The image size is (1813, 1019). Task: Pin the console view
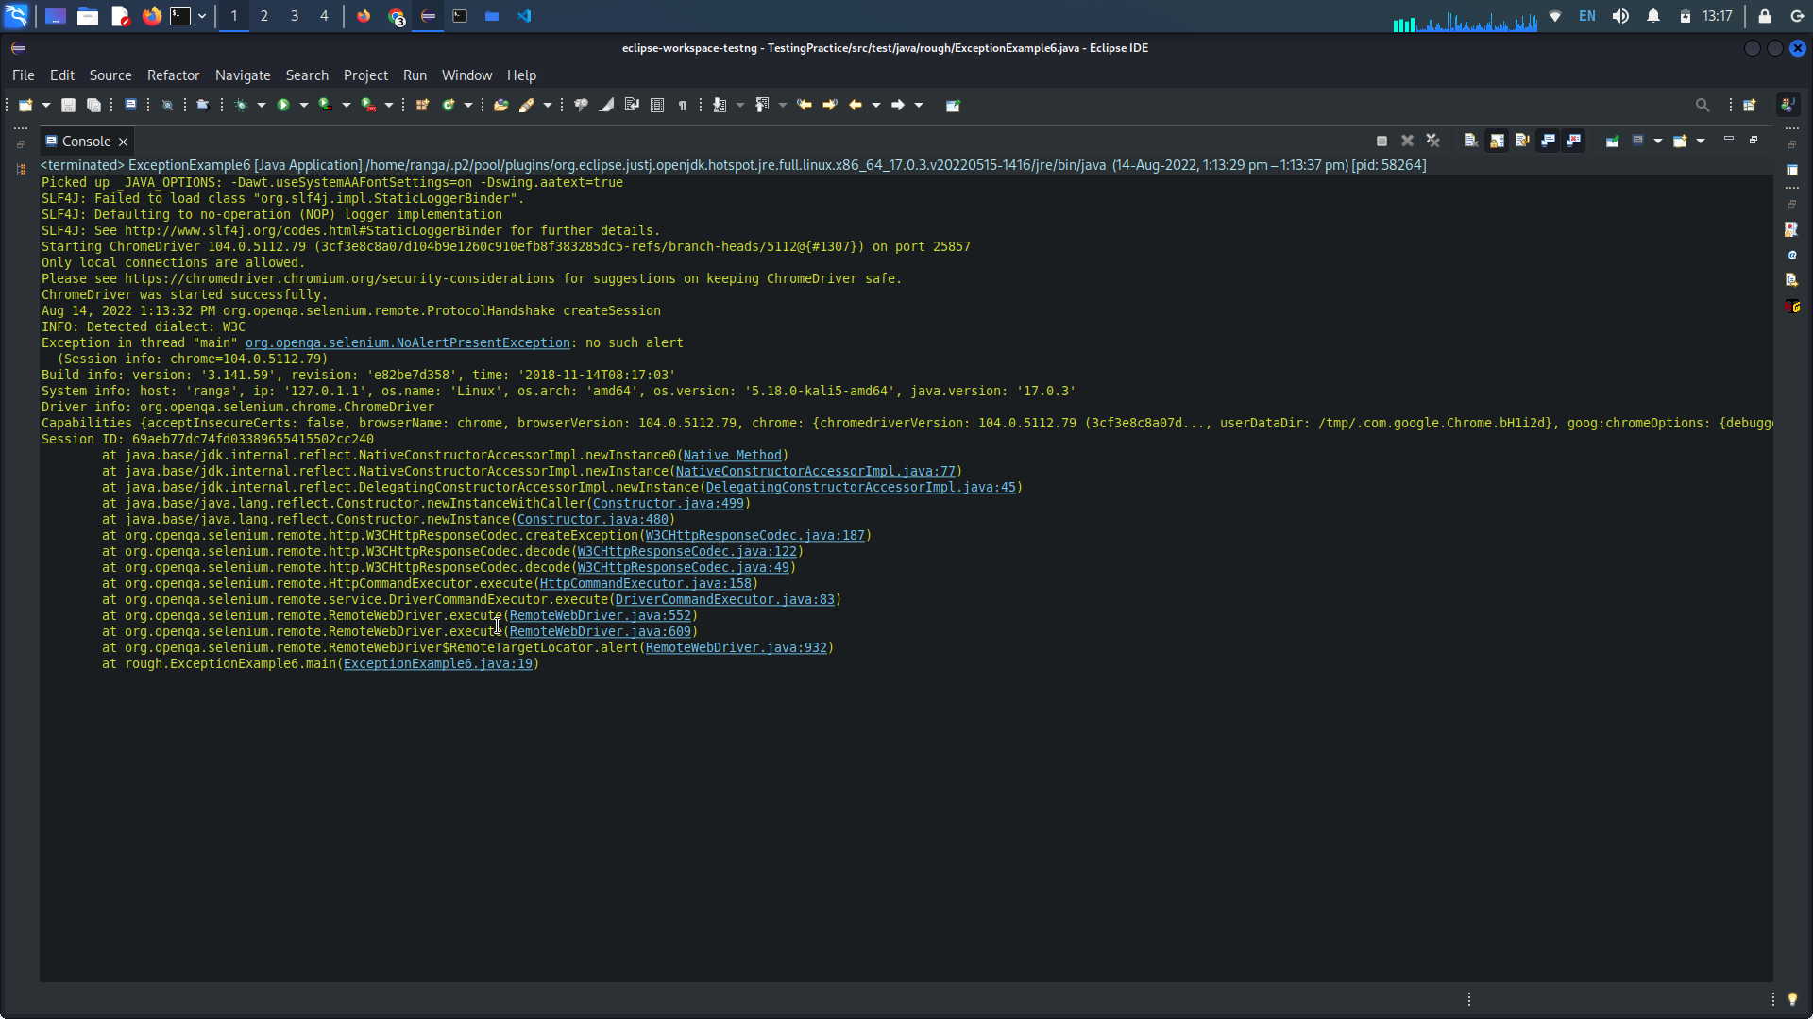click(1613, 141)
